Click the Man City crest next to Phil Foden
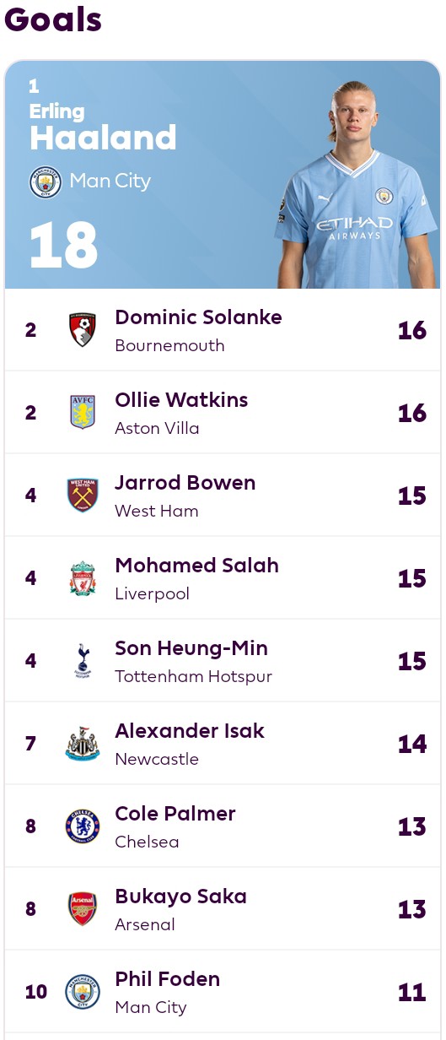Image resolution: width=446 pixels, height=1040 pixels. click(83, 992)
